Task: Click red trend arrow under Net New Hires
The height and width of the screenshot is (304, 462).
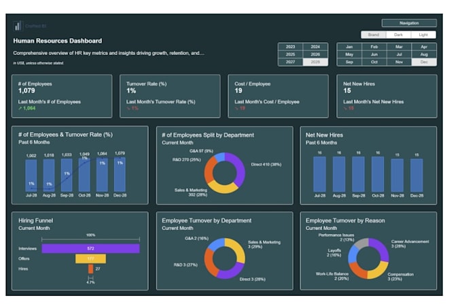Action: point(345,108)
